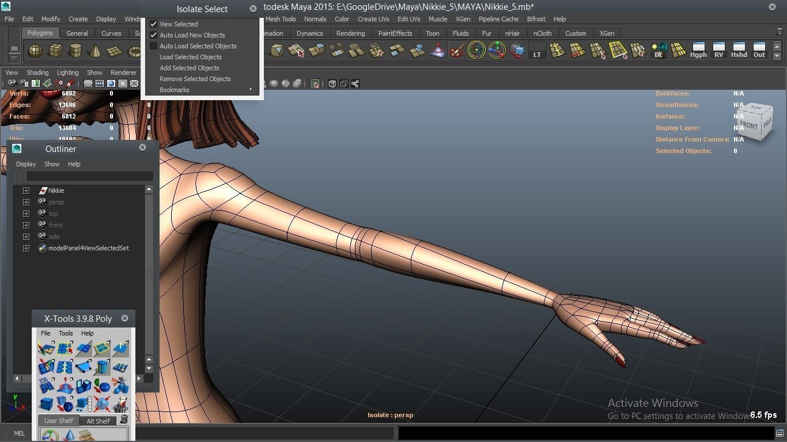The image size is (787, 442).
Task: Expand the persp camera node in Outliner
Action: point(26,202)
